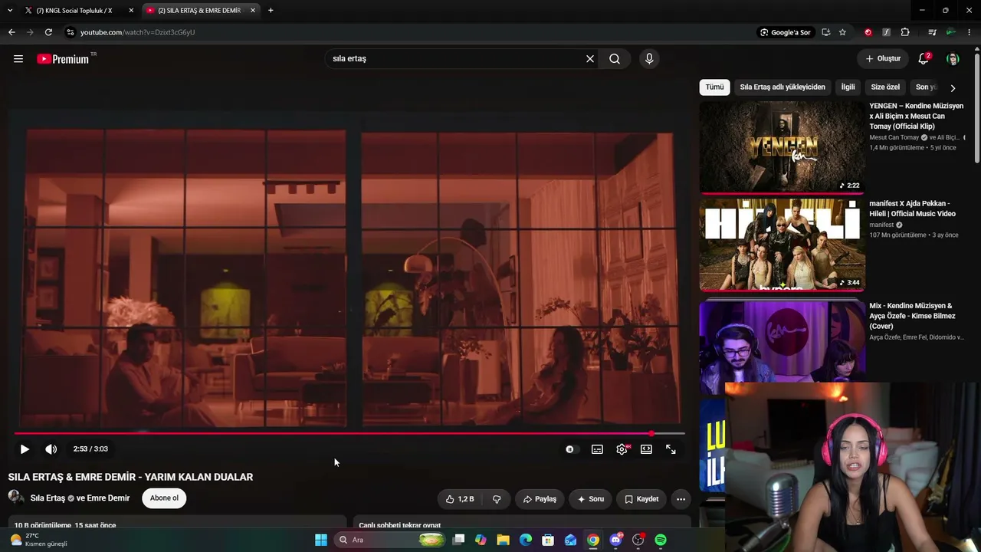The height and width of the screenshot is (552, 981).
Task: Open a new browser tab
Action: coord(271,11)
